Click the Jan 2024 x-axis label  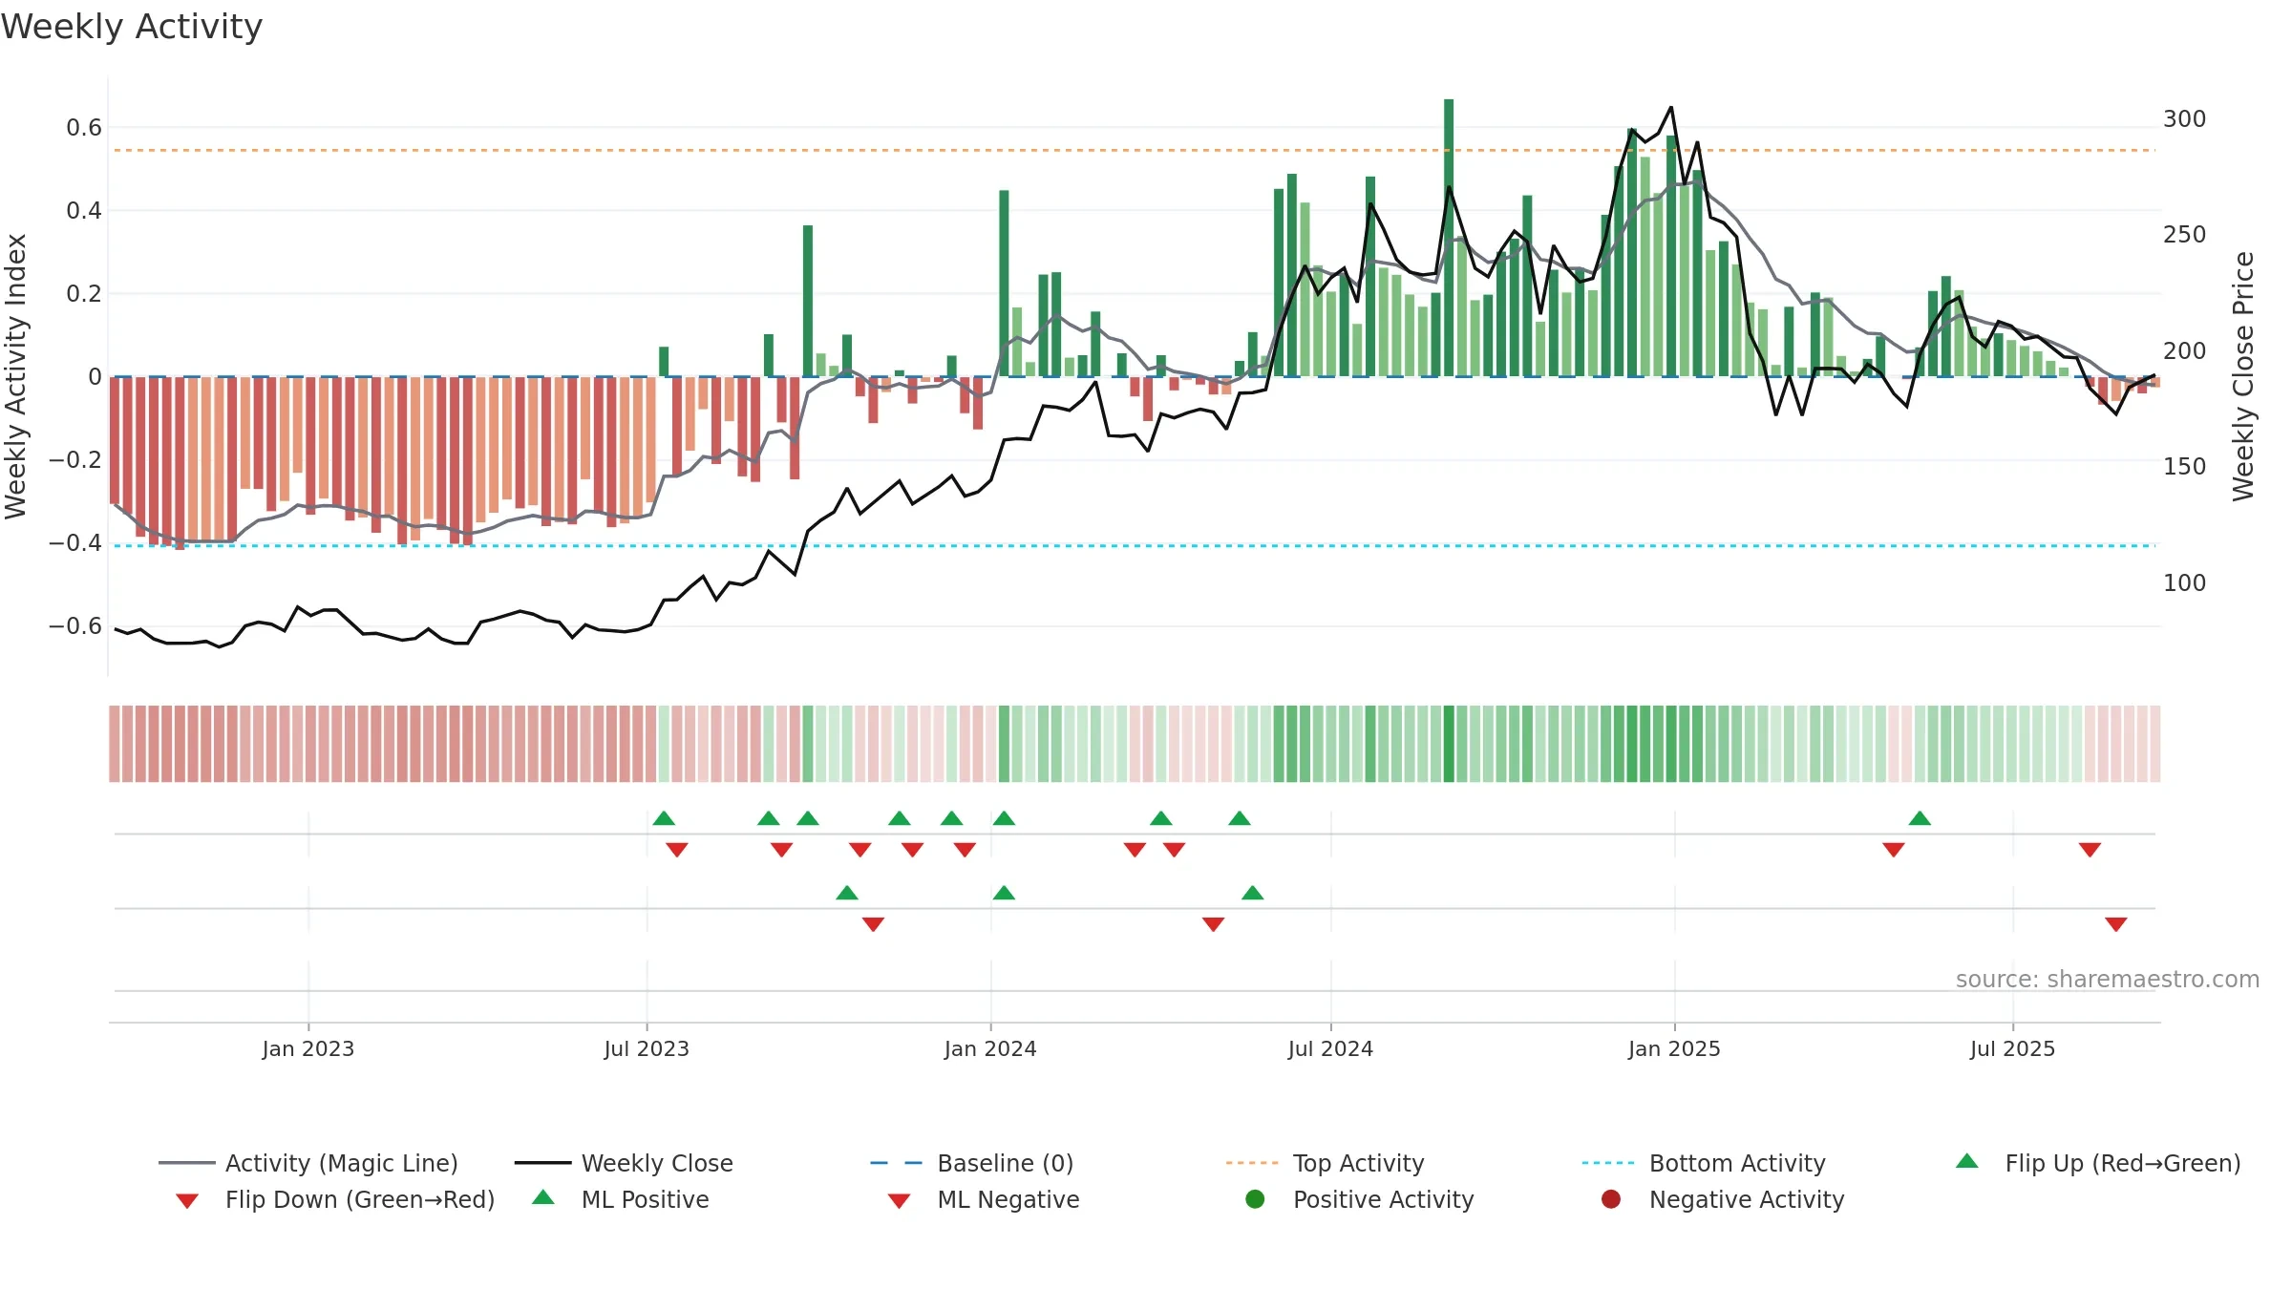[990, 1048]
